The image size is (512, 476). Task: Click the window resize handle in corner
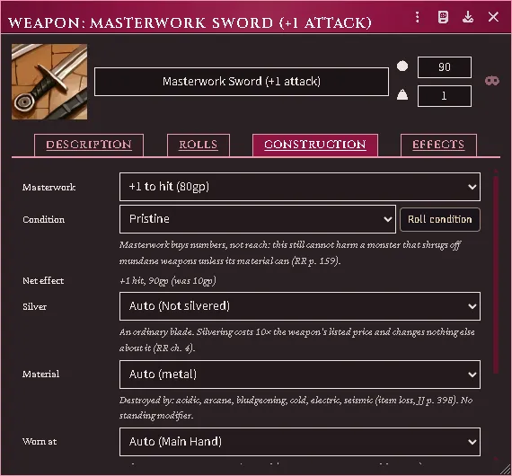506,470
